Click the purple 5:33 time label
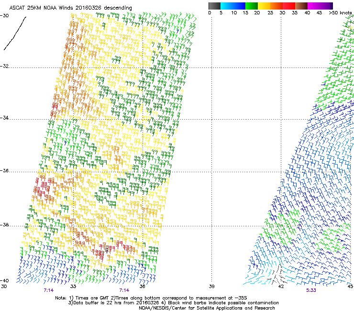The width and height of the screenshot is (354, 311). tap(311, 290)
